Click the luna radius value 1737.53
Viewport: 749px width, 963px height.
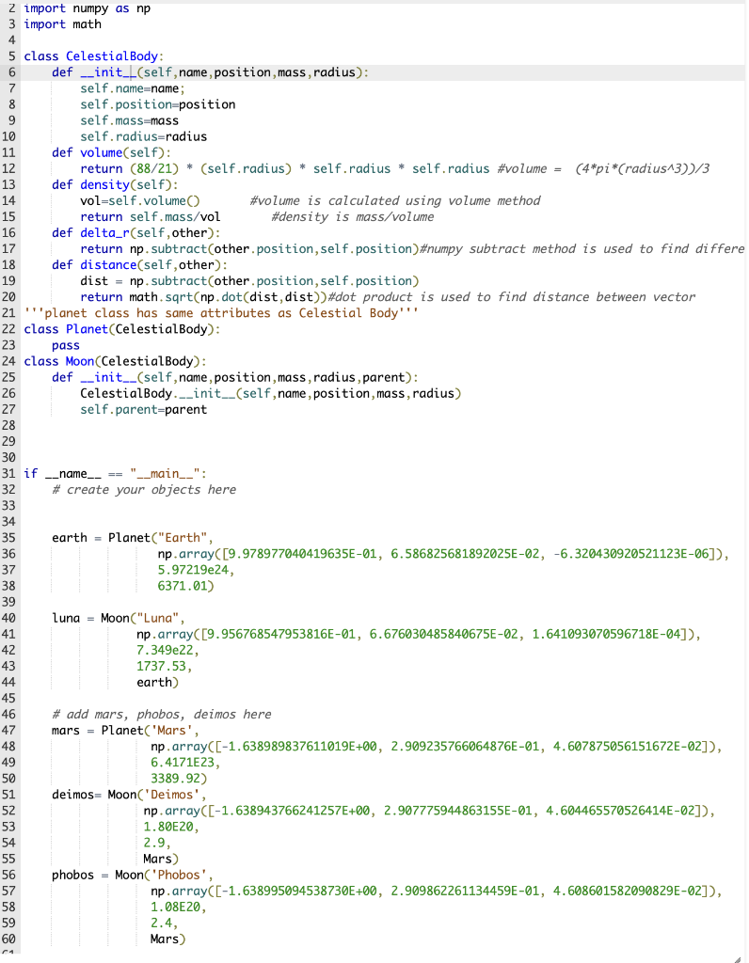pos(164,666)
